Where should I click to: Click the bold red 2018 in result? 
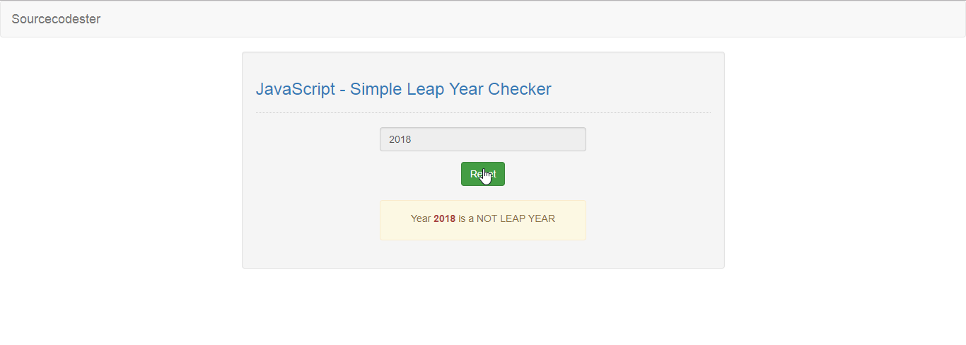[x=445, y=218]
